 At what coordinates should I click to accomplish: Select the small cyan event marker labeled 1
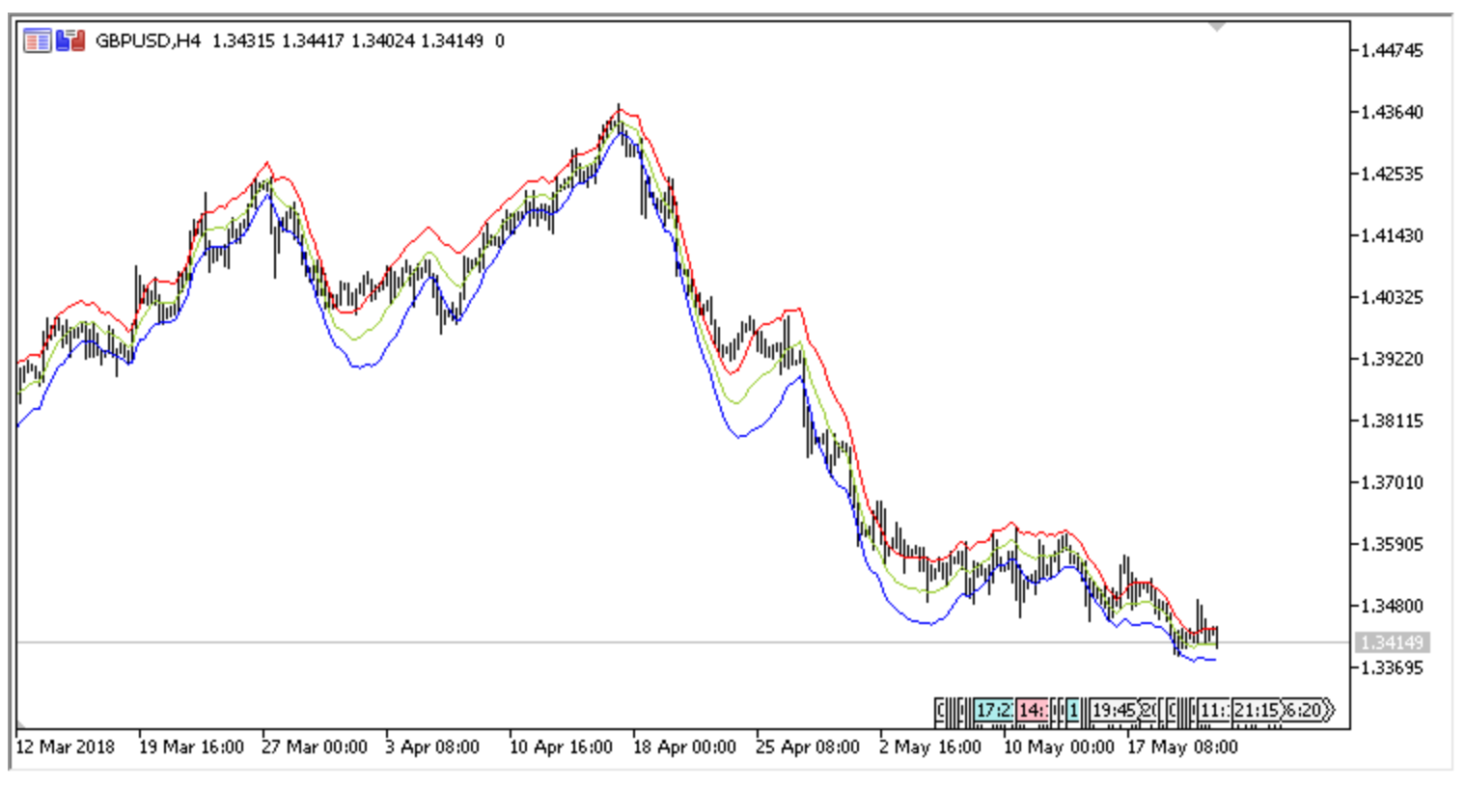(1072, 711)
